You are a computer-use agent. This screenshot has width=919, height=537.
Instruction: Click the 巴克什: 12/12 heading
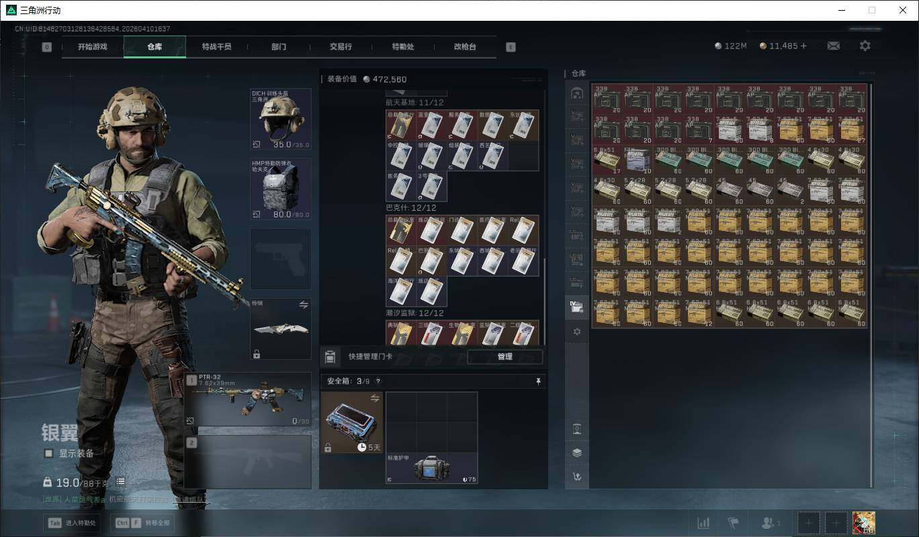(411, 208)
